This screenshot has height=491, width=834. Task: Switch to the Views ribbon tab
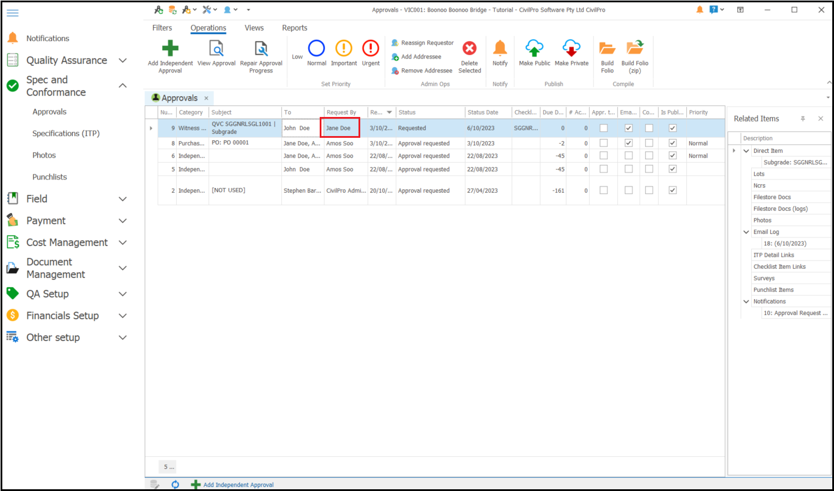(254, 28)
